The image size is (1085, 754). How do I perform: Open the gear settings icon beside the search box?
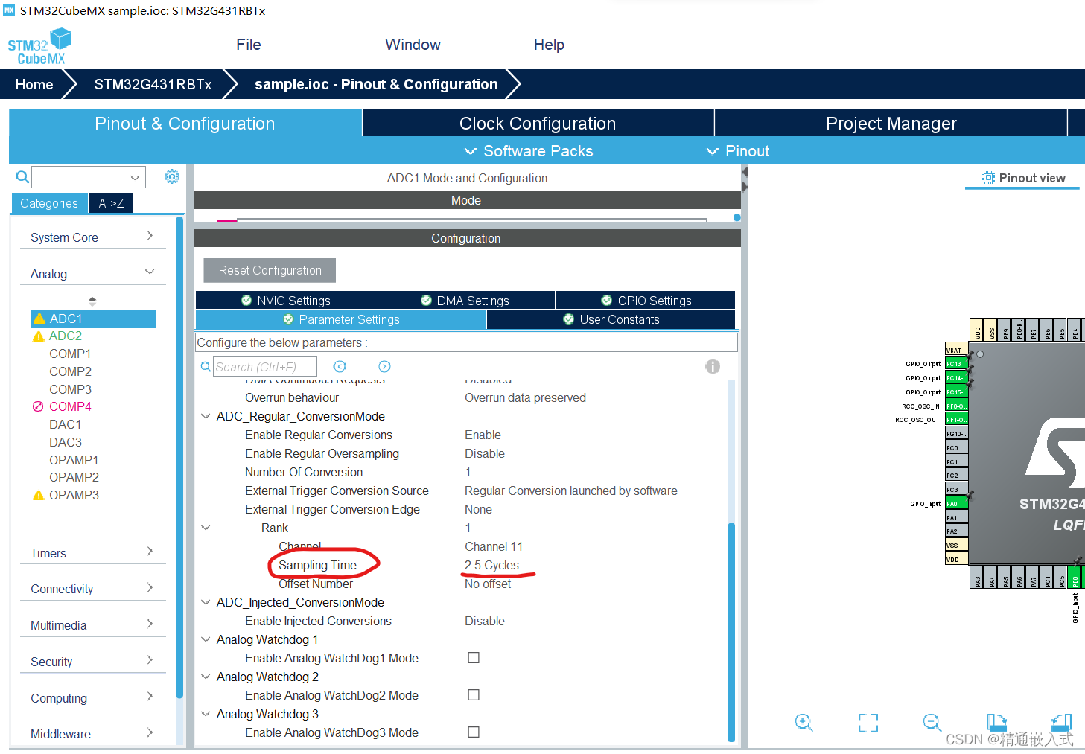click(172, 176)
